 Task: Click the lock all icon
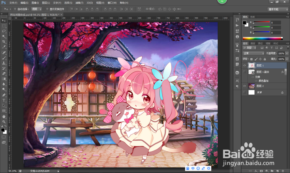point(265,59)
